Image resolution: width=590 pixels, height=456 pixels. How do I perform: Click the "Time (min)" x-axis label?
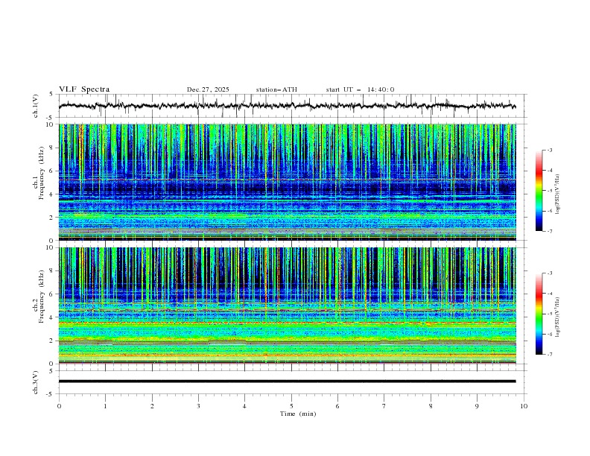(x=298, y=414)
